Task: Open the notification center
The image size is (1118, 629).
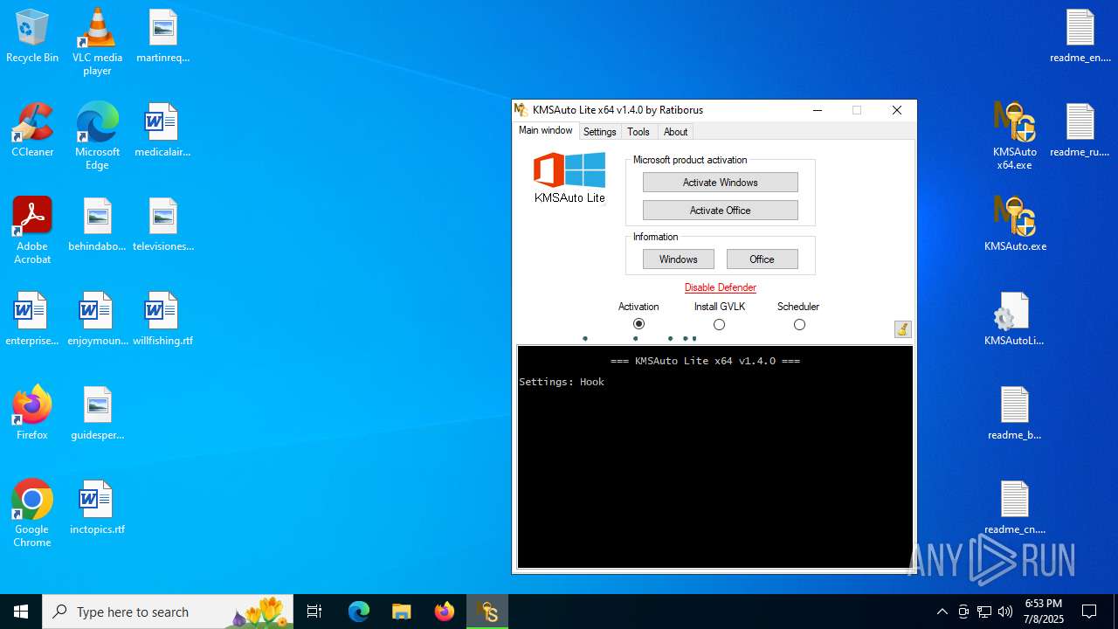Action: click(1089, 612)
